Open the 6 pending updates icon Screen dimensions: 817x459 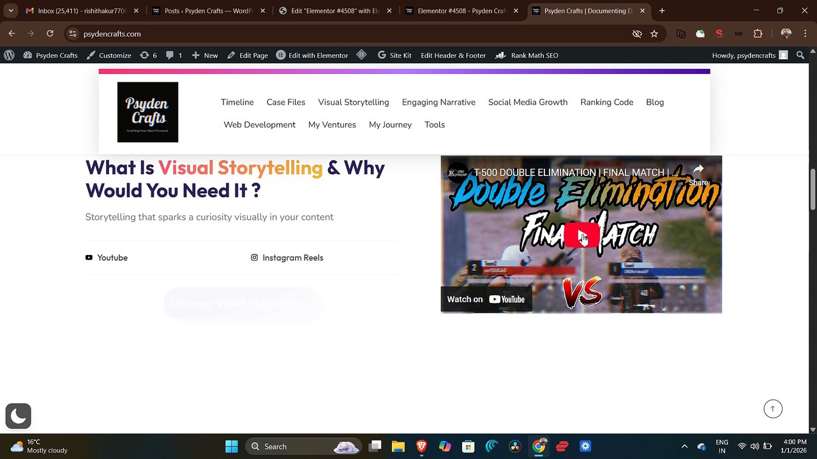[148, 55]
